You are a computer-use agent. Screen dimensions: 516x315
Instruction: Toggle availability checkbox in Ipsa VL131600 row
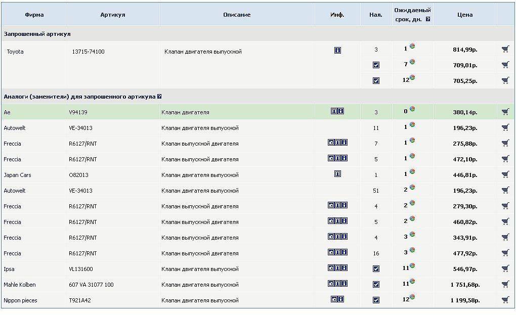pyautogui.click(x=376, y=269)
